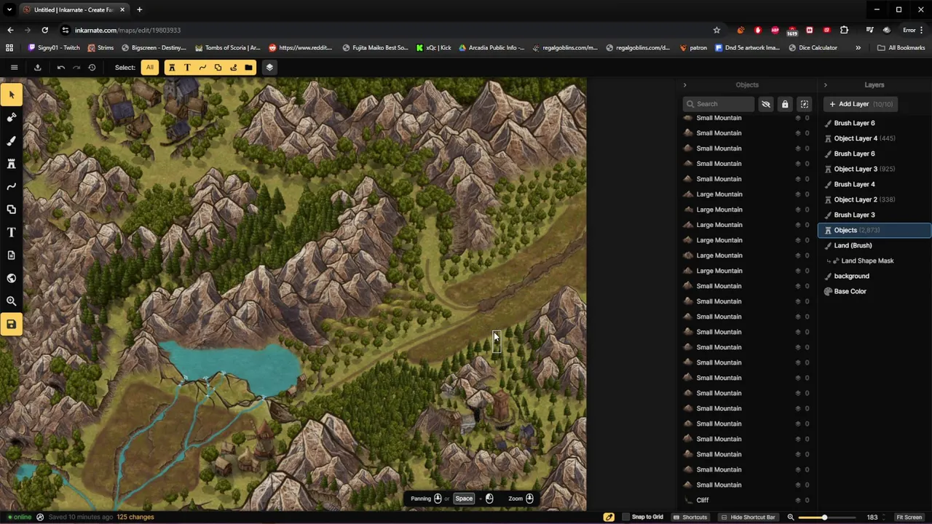932x524 pixels.
Task: Click the Export upload icon
Action: pyautogui.click(x=37, y=67)
